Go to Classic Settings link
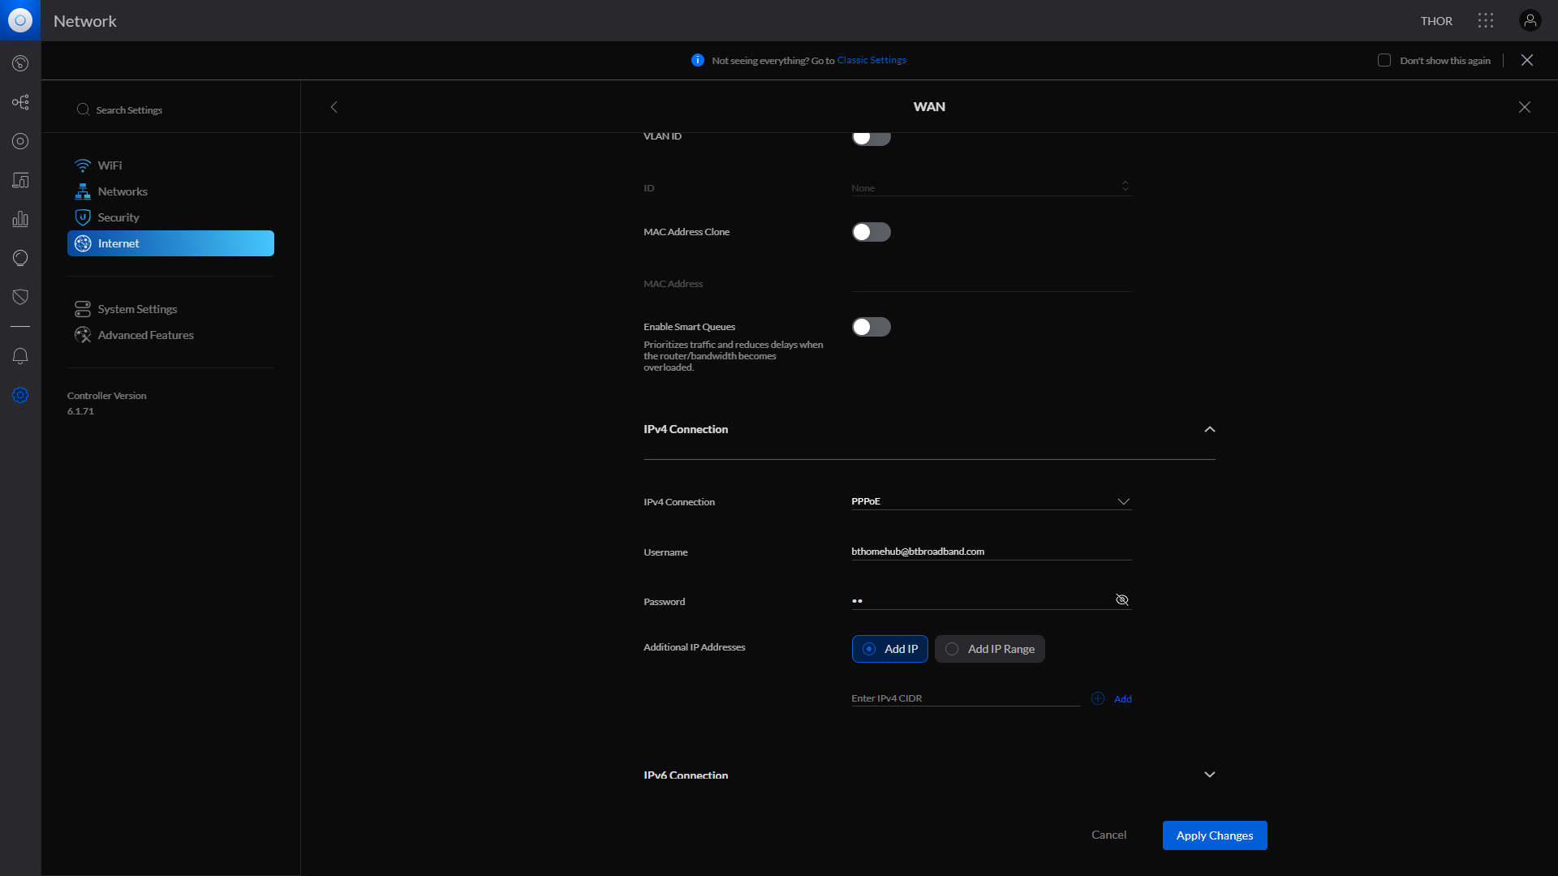1558x876 pixels. [x=872, y=59]
